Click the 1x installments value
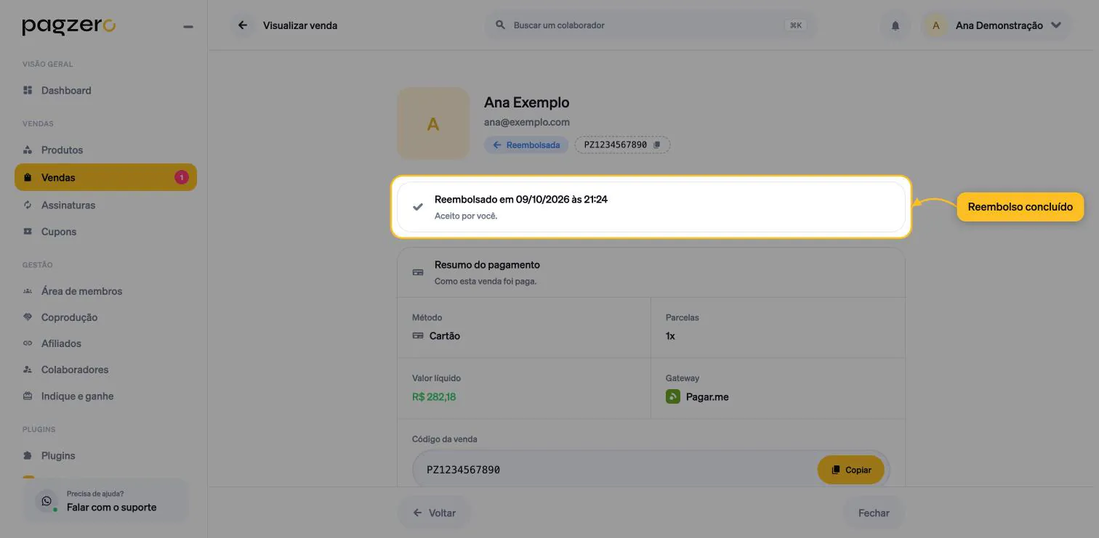1099x538 pixels. point(670,336)
